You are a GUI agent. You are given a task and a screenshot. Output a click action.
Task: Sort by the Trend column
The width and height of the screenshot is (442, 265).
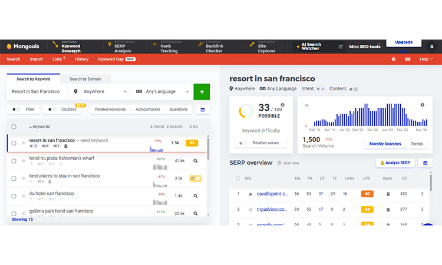pos(157,127)
